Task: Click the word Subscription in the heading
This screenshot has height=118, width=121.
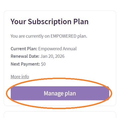Action: coord(50,22)
